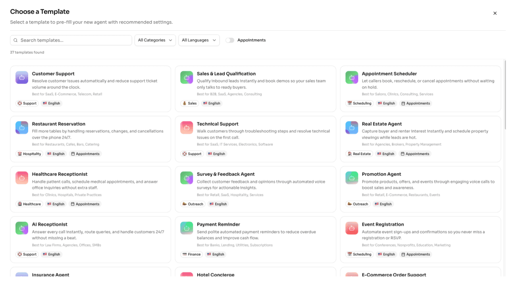This screenshot has width=508, height=286.
Task: Click the AI Receptionist title text
Action: click(x=50, y=224)
